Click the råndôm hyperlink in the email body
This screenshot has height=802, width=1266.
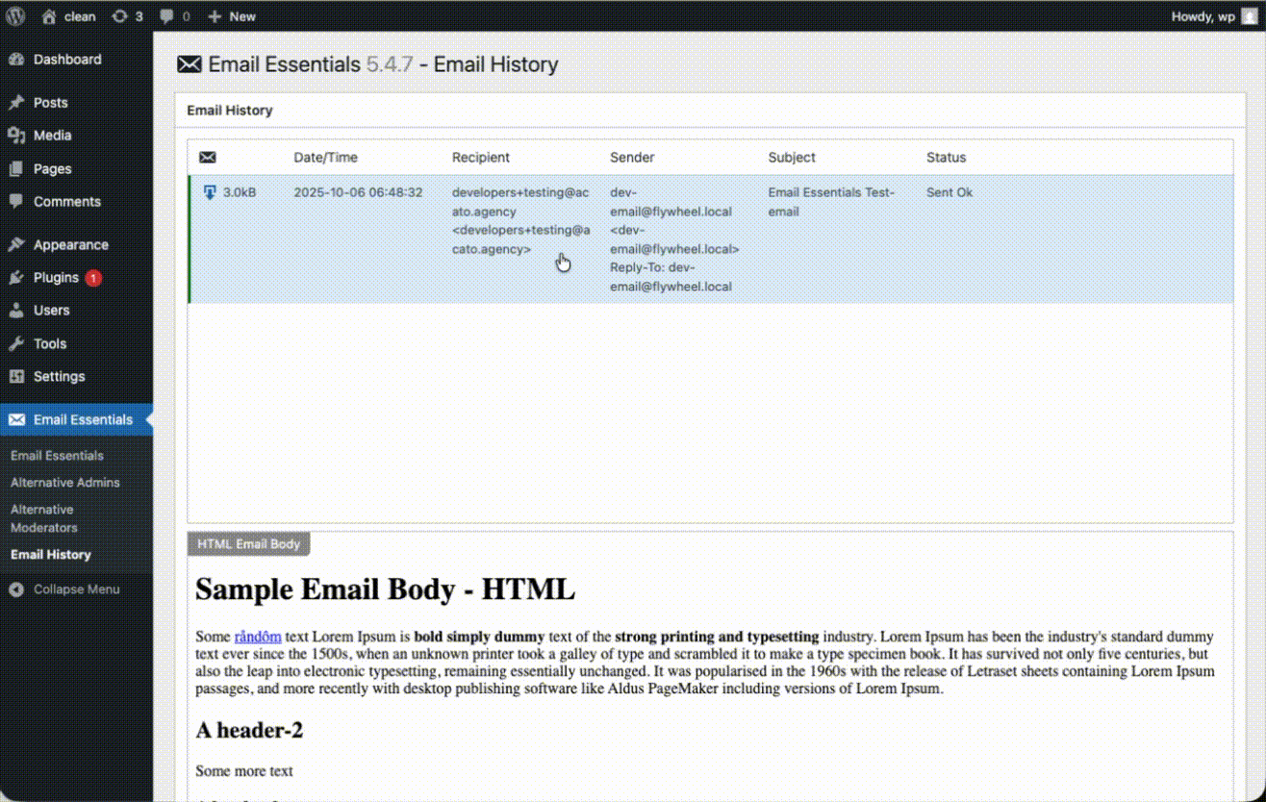(259, 636)
